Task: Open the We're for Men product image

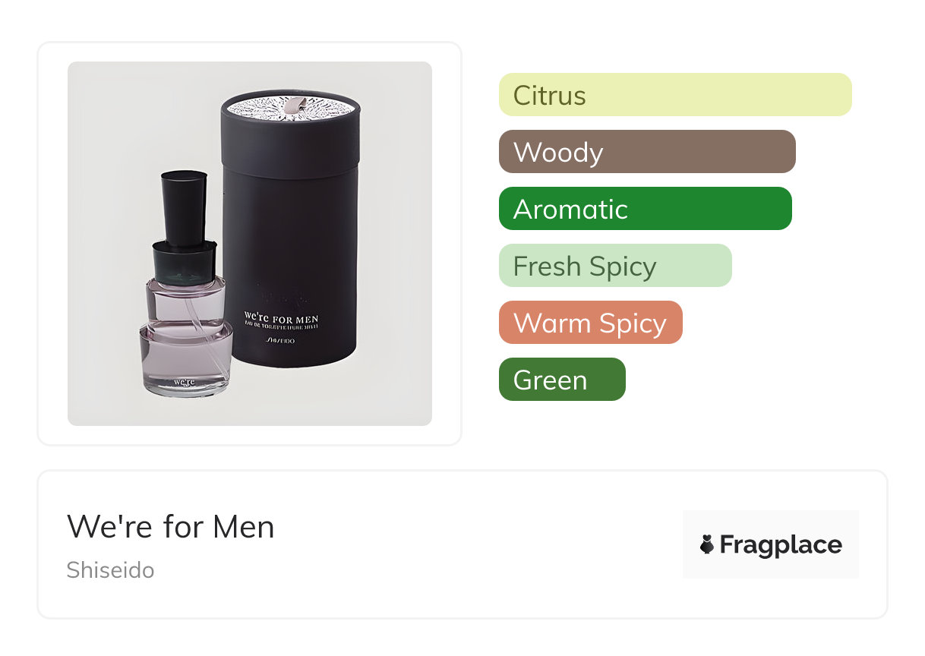Action: click(250, 244)
